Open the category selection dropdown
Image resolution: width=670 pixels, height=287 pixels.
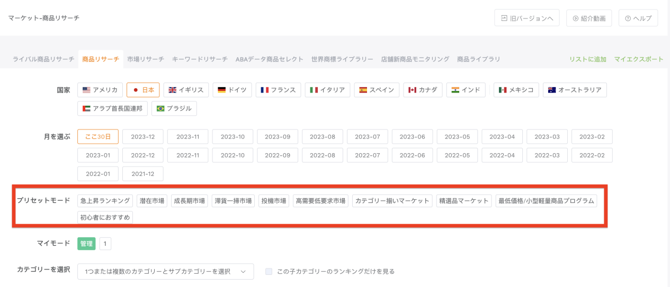[158, 272]
